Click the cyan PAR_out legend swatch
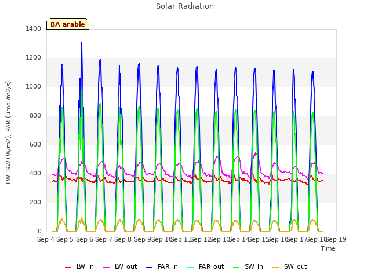Image resolution: width=371 pixels, height=278 pixels. tap(191, 268)
